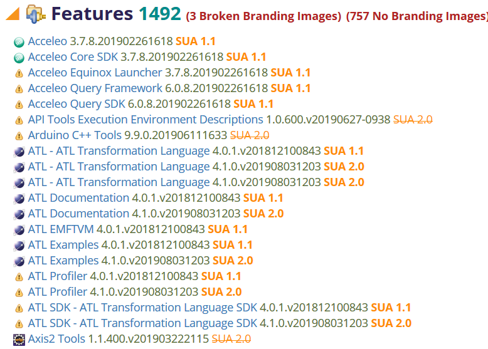488x349 pixels.
Task: Open the ATL Documentation 4.0.1 link
Action: tap(78, 198)
